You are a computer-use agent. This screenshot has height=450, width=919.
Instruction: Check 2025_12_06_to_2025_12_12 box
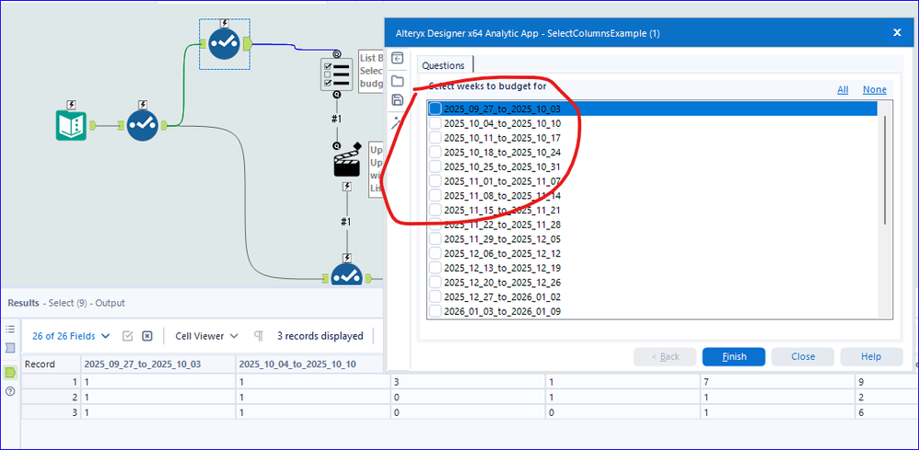(x=436, y=253)
